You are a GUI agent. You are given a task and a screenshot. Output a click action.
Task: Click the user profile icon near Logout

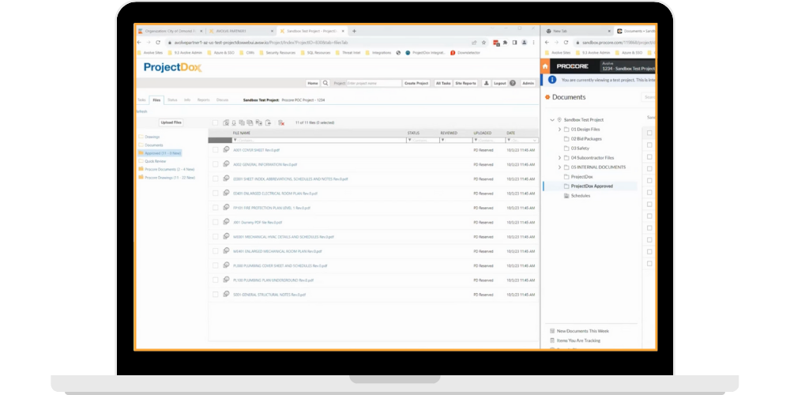(486, 82)
